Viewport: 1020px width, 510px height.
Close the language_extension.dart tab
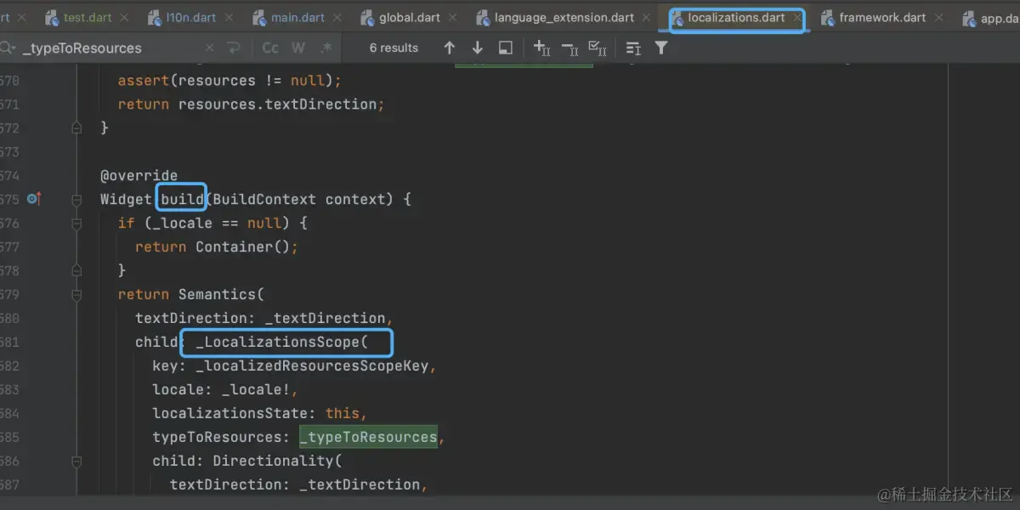click(x=647, y=17)
